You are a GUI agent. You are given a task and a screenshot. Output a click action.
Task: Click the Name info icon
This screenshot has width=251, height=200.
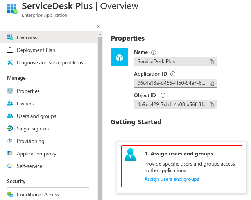click(154, 52)
